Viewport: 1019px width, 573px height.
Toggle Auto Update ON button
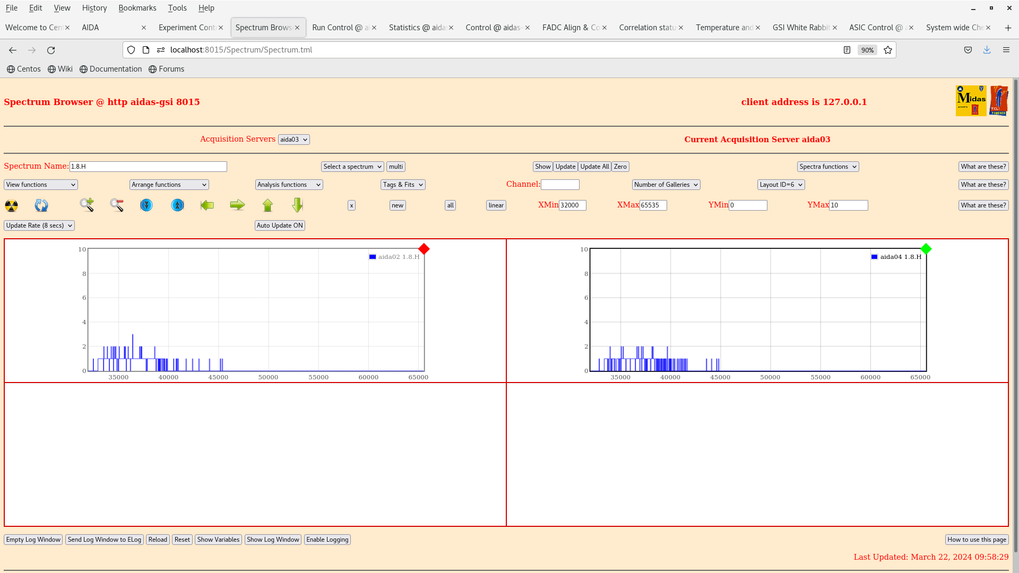[280, 225]
